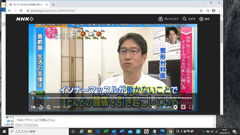Open the video player settings gear
Image resolution: width=240 pixels, height=135 pixels.
tap(175, 107)
